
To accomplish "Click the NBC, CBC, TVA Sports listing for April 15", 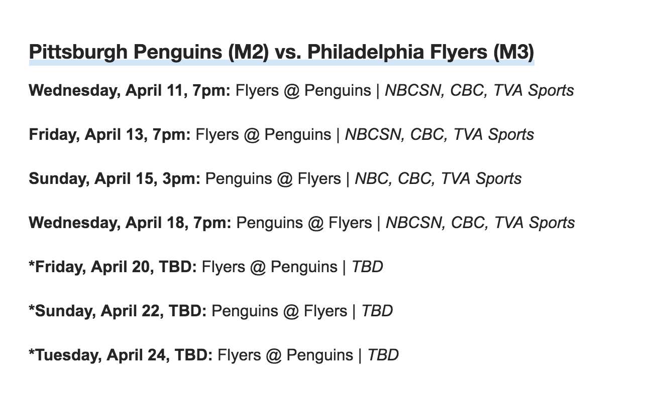I will point(438,179).
